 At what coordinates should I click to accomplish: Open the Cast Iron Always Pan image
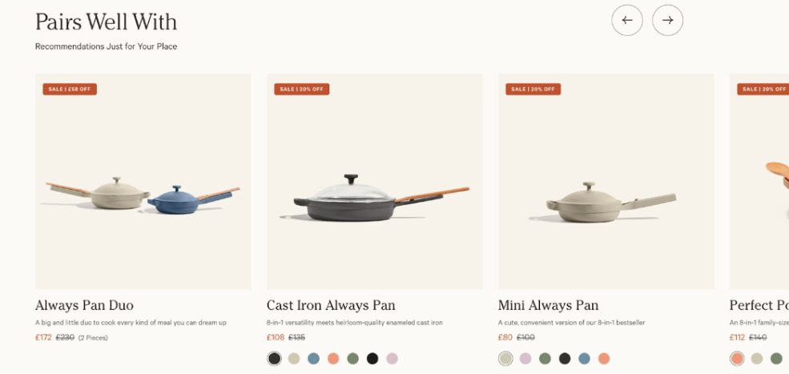pos(374,182)
